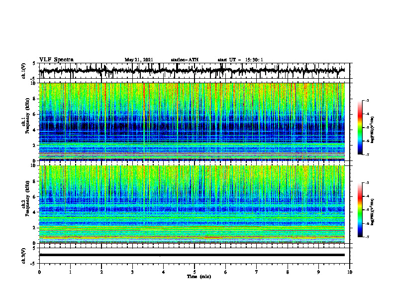
Task: Click the '-7' value on ch.1 color bar
Action: pyautogui.click(x=367, y=154)
